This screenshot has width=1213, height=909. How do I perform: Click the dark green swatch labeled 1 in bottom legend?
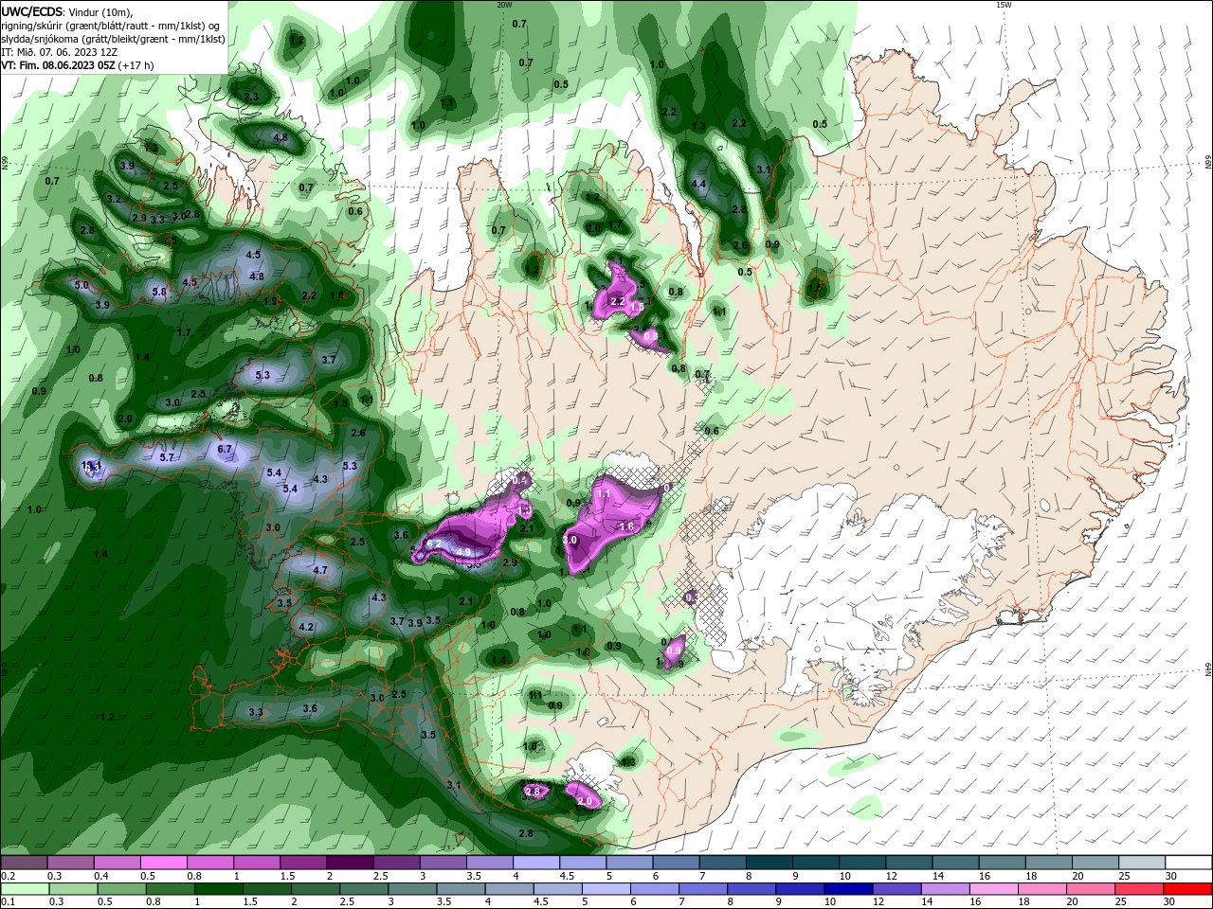click(219, 889)
